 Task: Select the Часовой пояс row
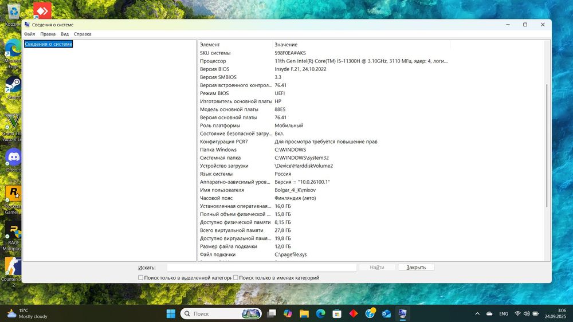coord(324,198)
